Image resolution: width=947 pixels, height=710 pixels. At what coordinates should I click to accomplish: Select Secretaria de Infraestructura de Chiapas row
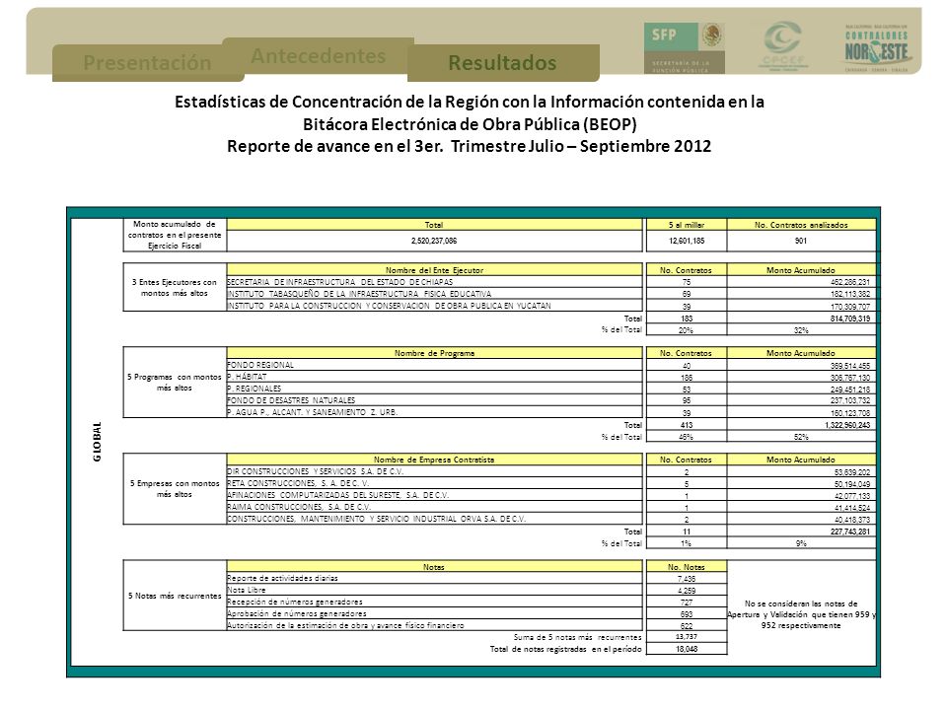tap(434, 282)
